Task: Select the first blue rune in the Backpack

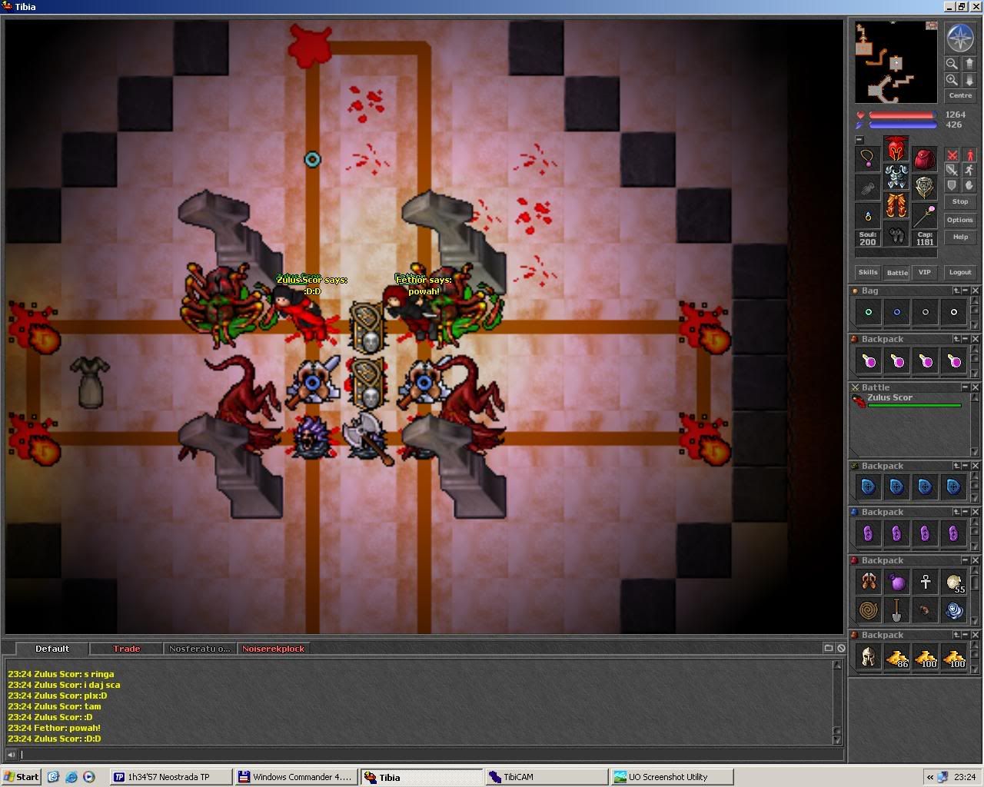Action: [868, 486]
